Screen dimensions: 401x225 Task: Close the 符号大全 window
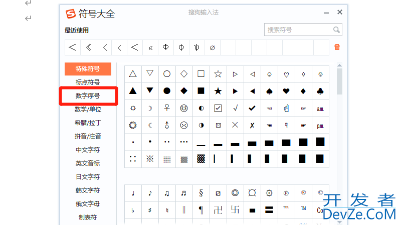(x=340, y=12)
